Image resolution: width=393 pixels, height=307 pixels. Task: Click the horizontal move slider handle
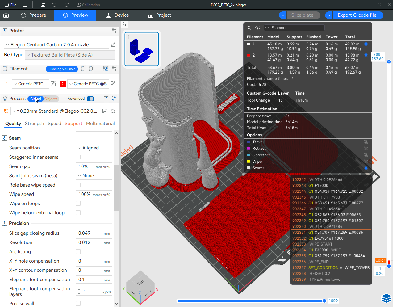click(x=324, y=301)
